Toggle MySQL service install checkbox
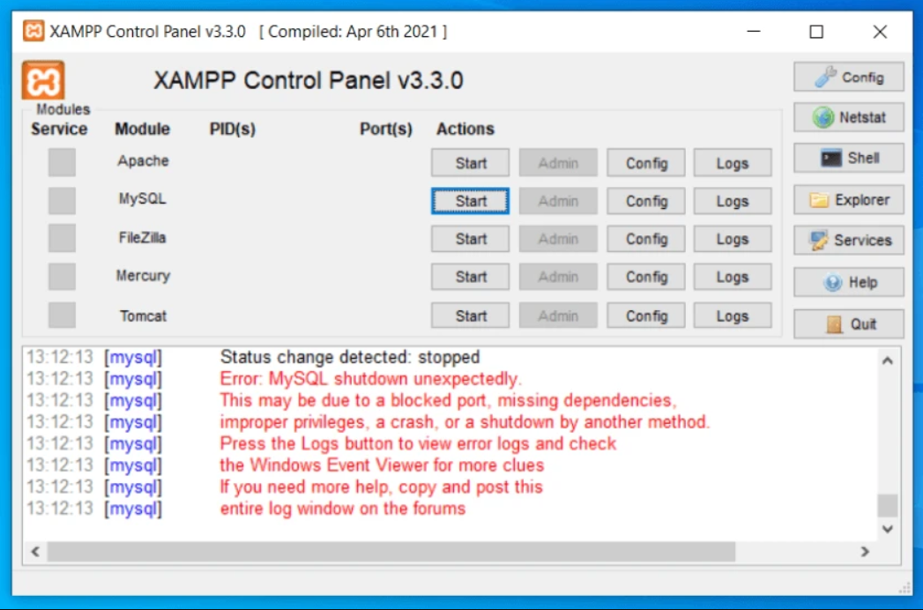 (62, 201)
